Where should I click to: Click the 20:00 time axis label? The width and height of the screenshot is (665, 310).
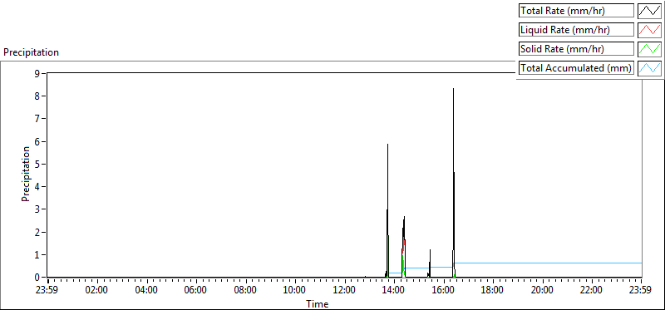(x=543, y=291)
